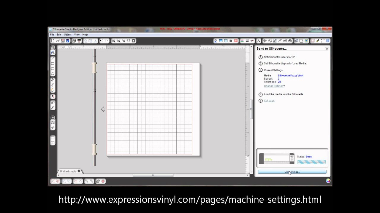Select the Eraser tool
This screenshot has width=380, height=213.
tap(53, 102)
